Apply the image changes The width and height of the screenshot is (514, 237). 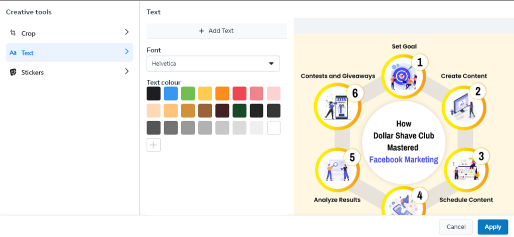tap(493, 227)
